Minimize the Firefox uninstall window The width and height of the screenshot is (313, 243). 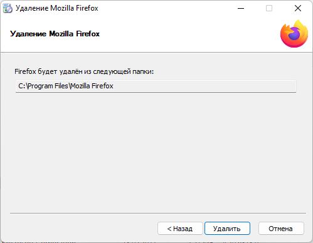241,8
